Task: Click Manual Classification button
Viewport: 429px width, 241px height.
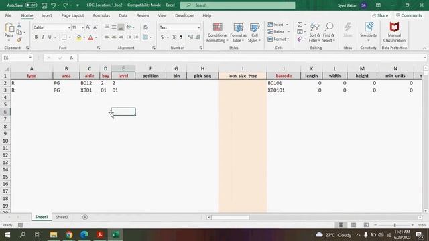Action: [x=394, y=32]
